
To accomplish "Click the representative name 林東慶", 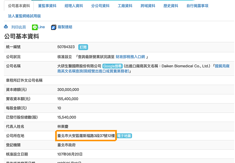I will (63, 127).
